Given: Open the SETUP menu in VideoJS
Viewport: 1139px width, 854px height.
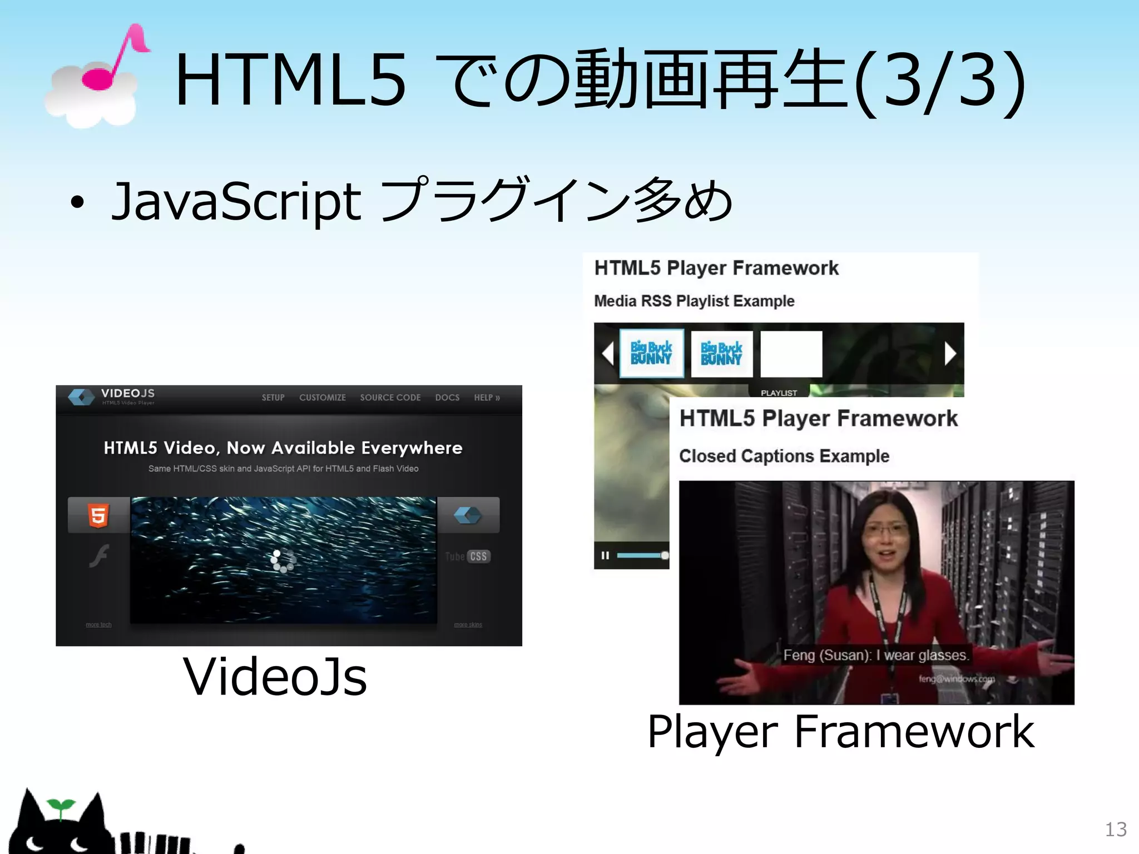Looking at the screenshot, I should (x=273, y=398).
